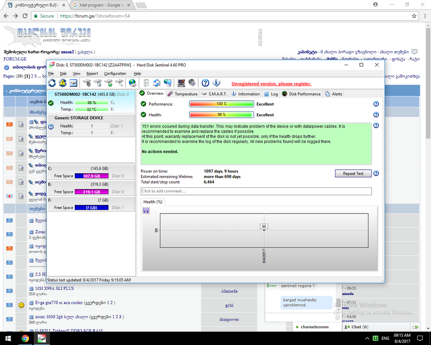Click the refresh-with-warning-triangle toolbar icon
The image size is (431, 345).
pos(63,83)
